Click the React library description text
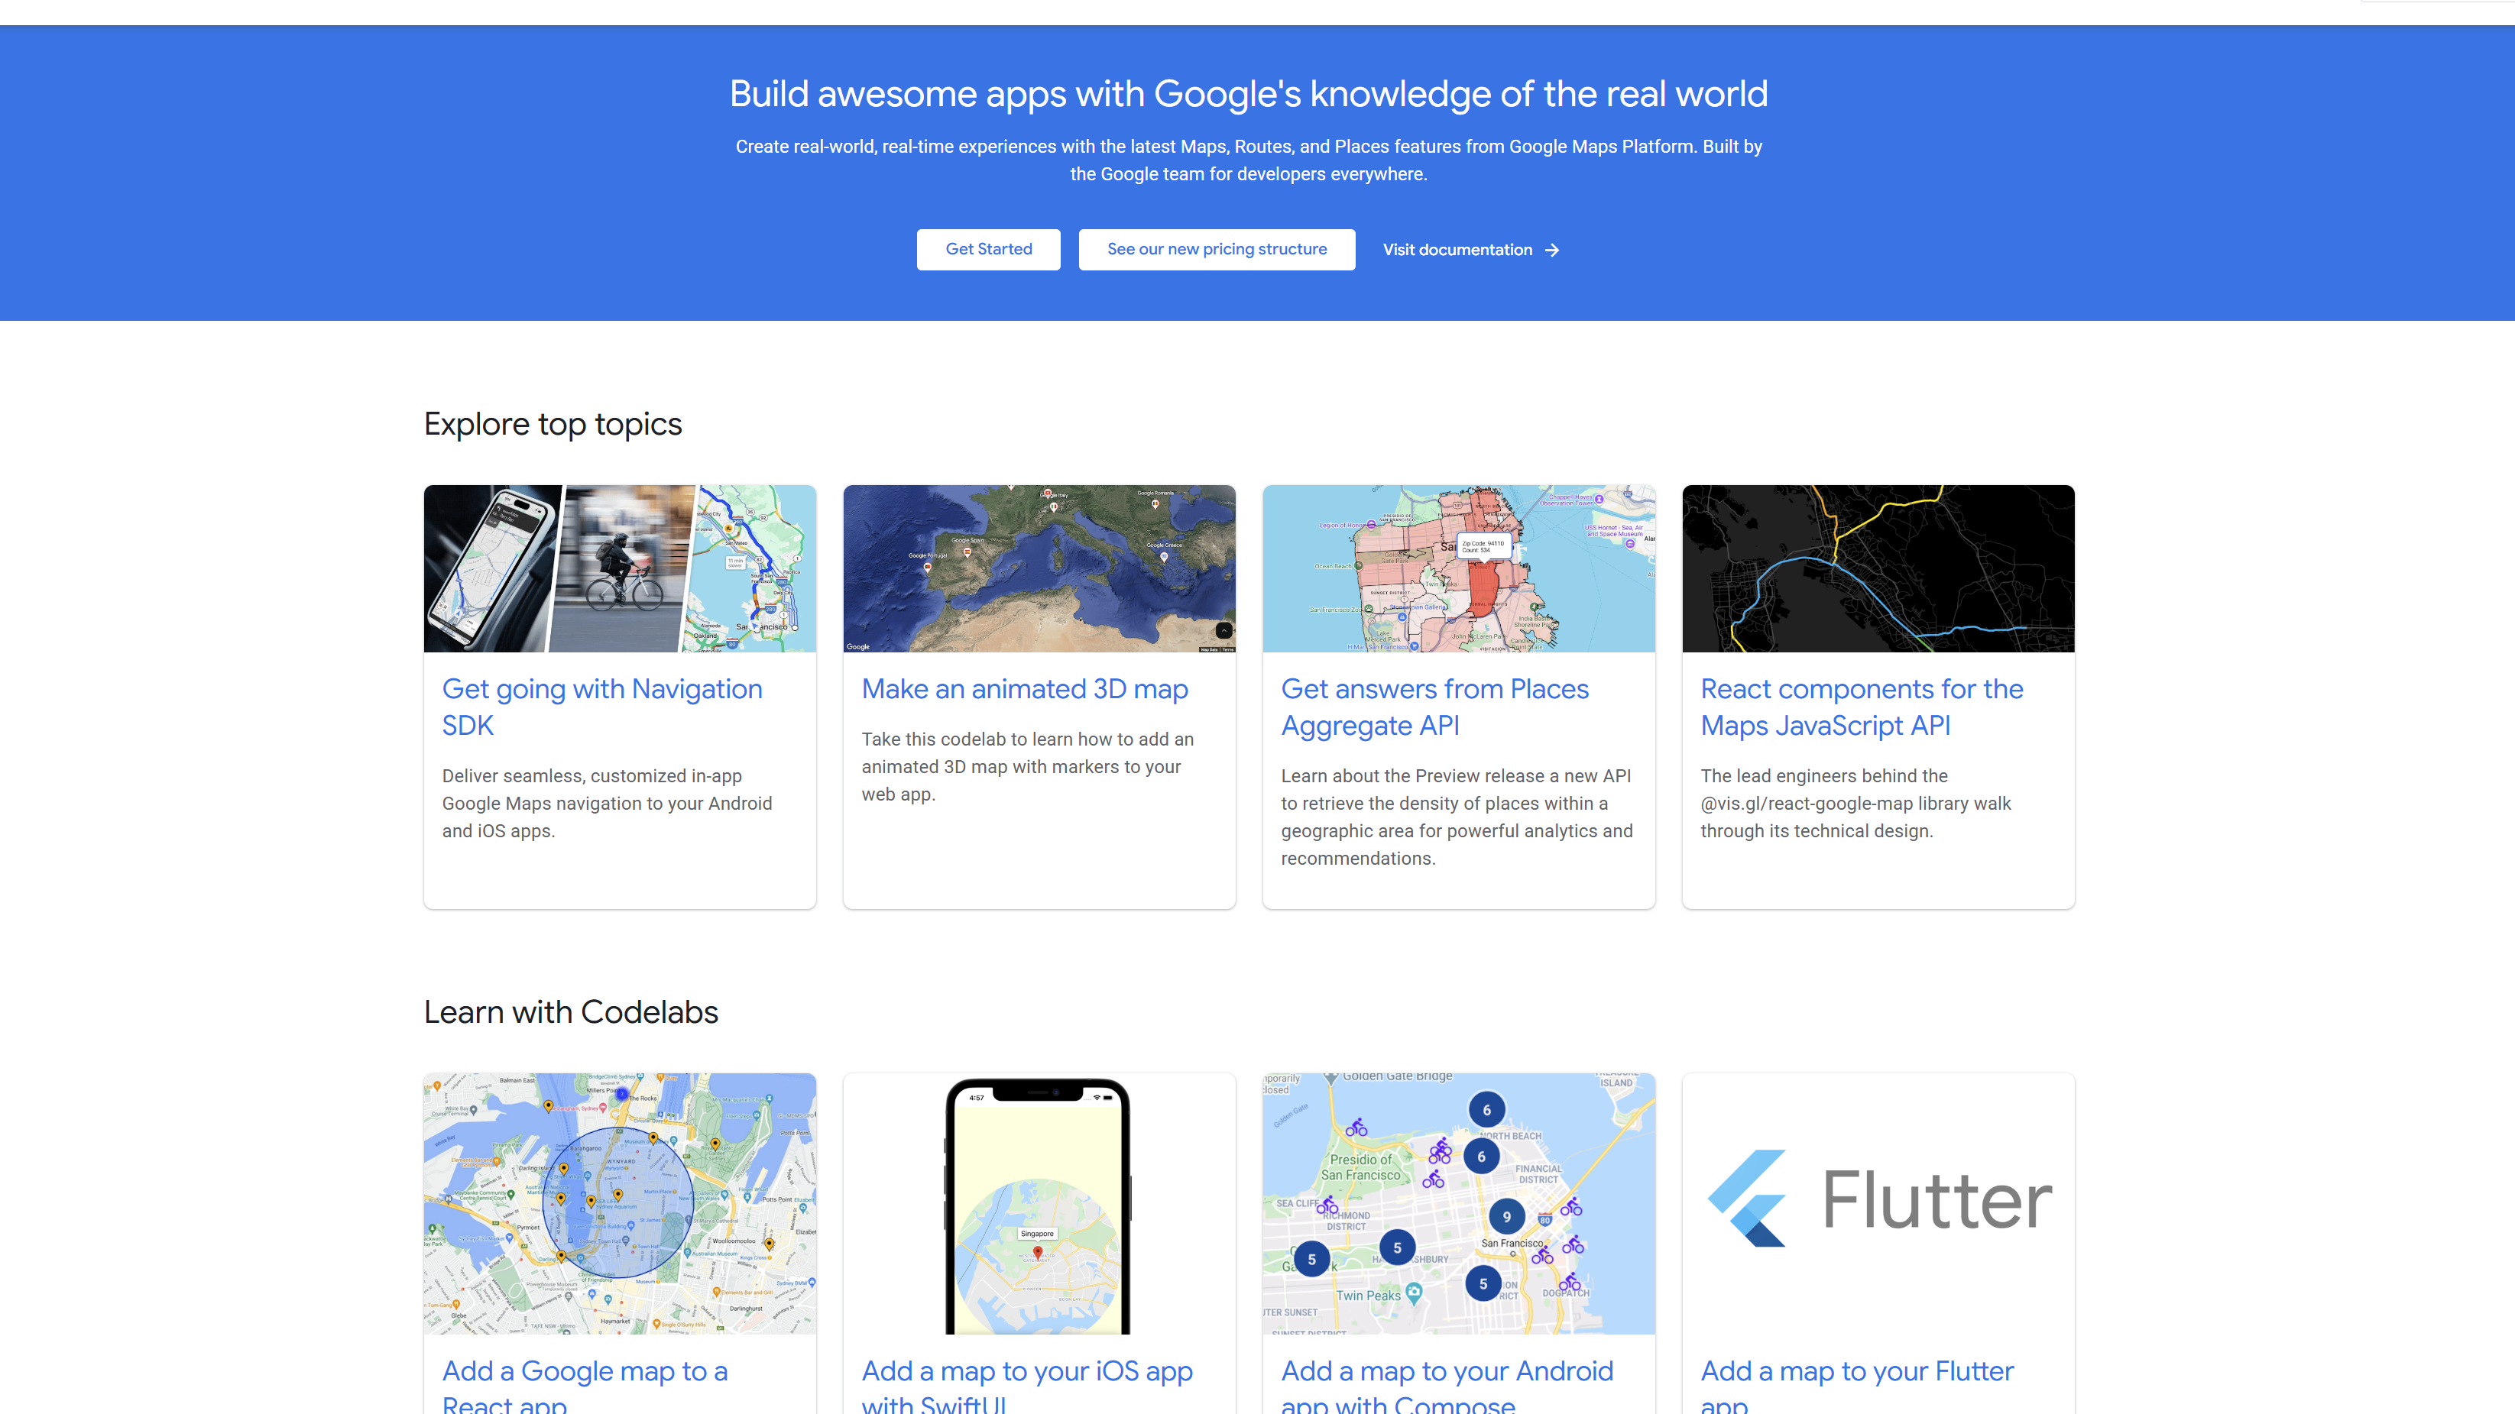The width and height of the screenshot is (2515, 1414). pyautogui.click(x=1856, y=803)
